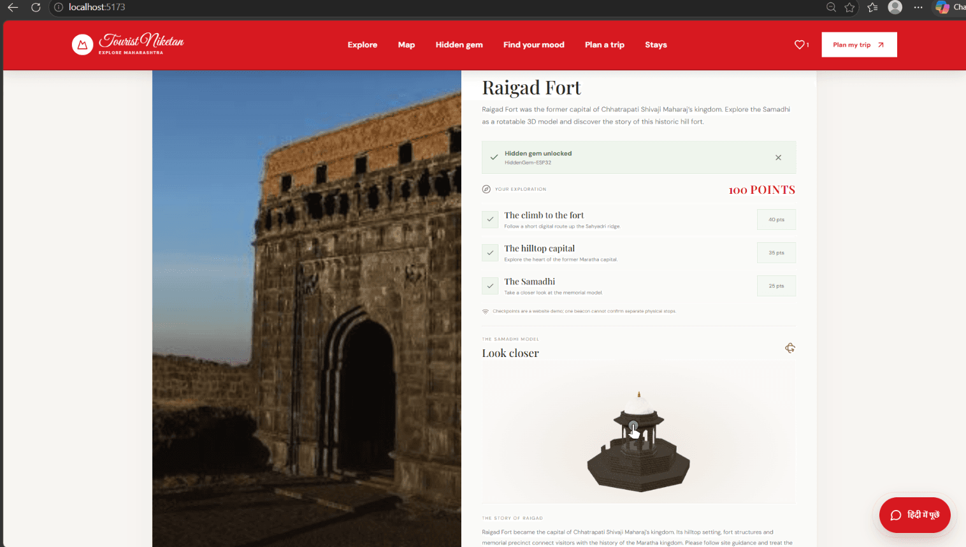Open the Map menu item

click(x=407, y=45)
